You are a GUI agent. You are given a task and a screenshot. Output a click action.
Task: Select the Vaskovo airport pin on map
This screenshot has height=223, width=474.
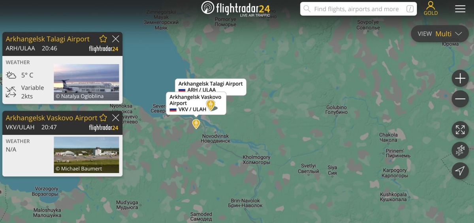pyautogui.click(x=196, y=124)
